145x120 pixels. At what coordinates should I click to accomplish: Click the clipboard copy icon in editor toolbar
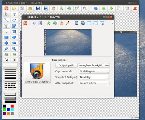click(53, 8)
